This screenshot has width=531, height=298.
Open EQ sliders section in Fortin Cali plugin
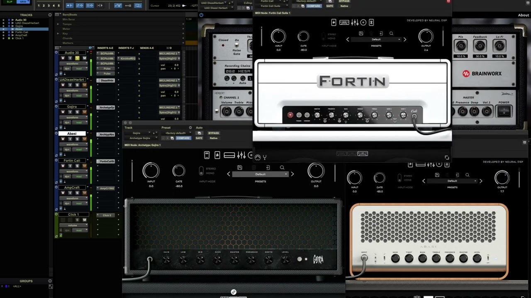[355, 22]
